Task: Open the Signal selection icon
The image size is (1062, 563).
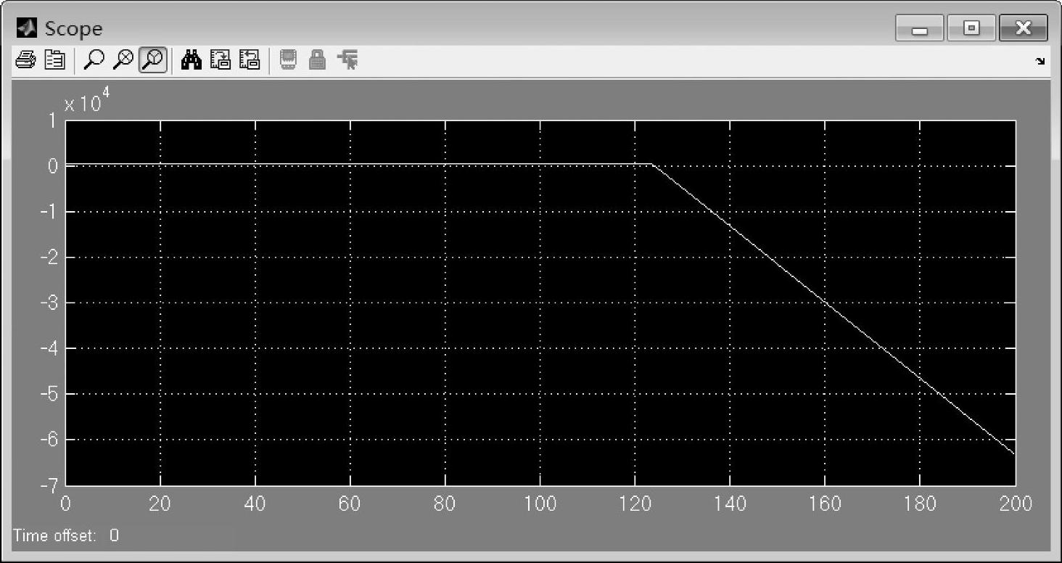Action: tap(348, 60)
